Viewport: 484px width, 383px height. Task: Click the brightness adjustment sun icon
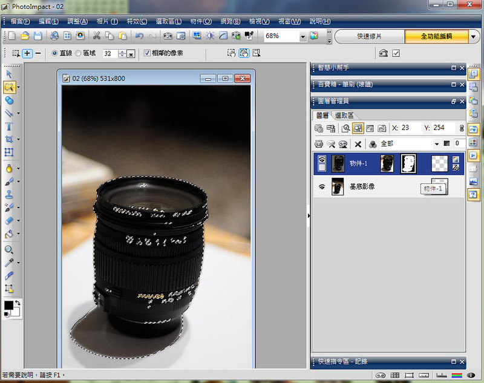[210, 36]
